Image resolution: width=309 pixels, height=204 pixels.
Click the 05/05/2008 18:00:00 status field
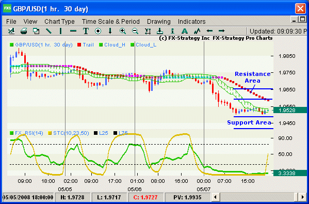(28, 197)
